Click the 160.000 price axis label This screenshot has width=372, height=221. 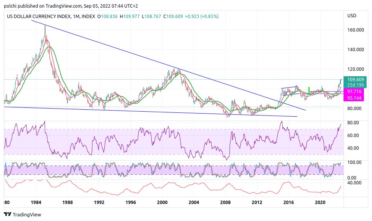point(355,30)
